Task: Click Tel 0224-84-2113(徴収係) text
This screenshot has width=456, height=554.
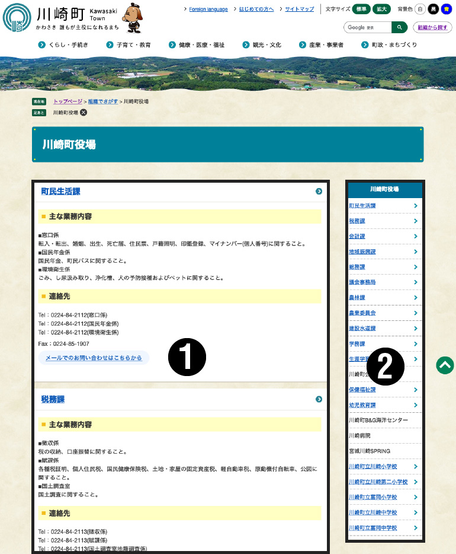Action: click(73, 531)
